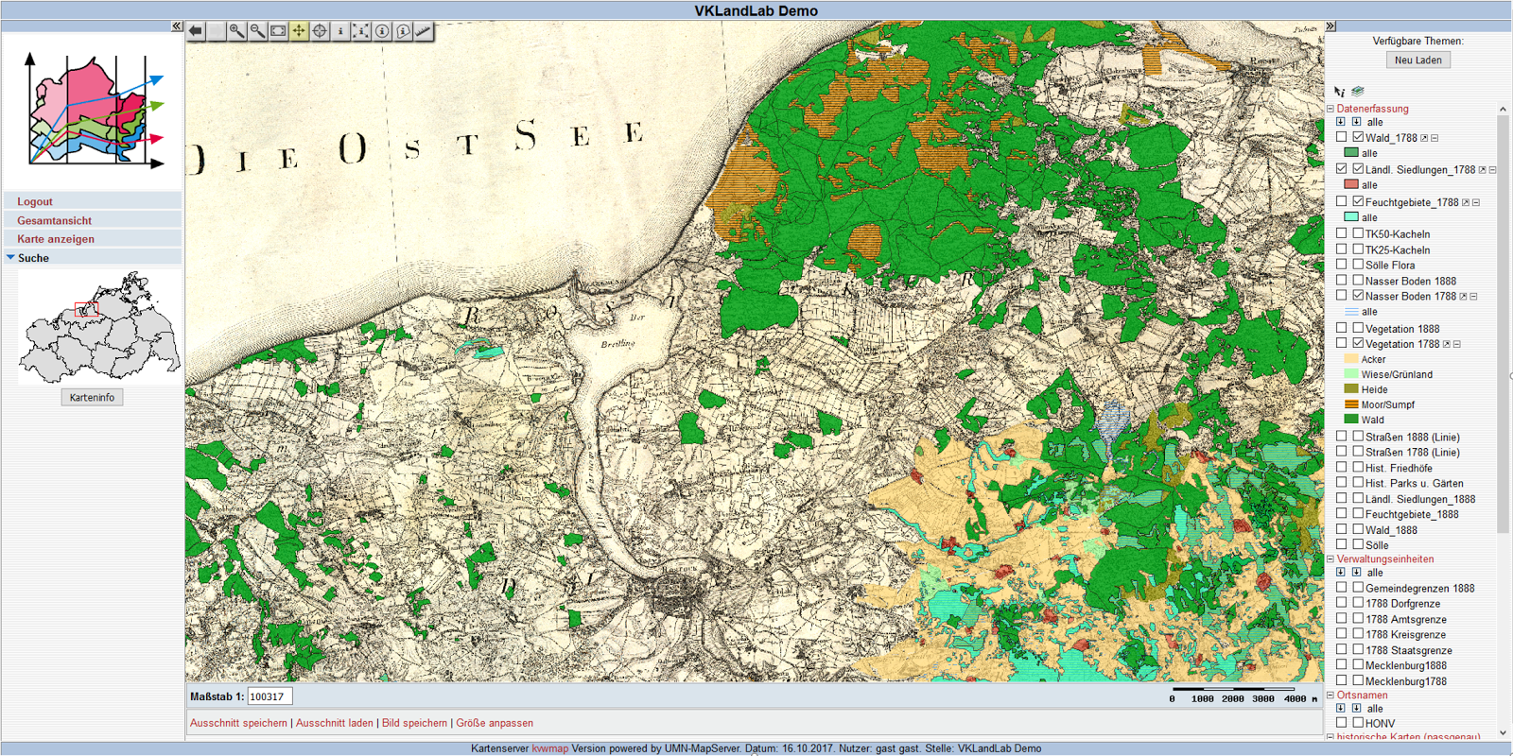Select the recenter crosshair tool
This screenshot has width=1513, height=756.
[x=320, y=31]
